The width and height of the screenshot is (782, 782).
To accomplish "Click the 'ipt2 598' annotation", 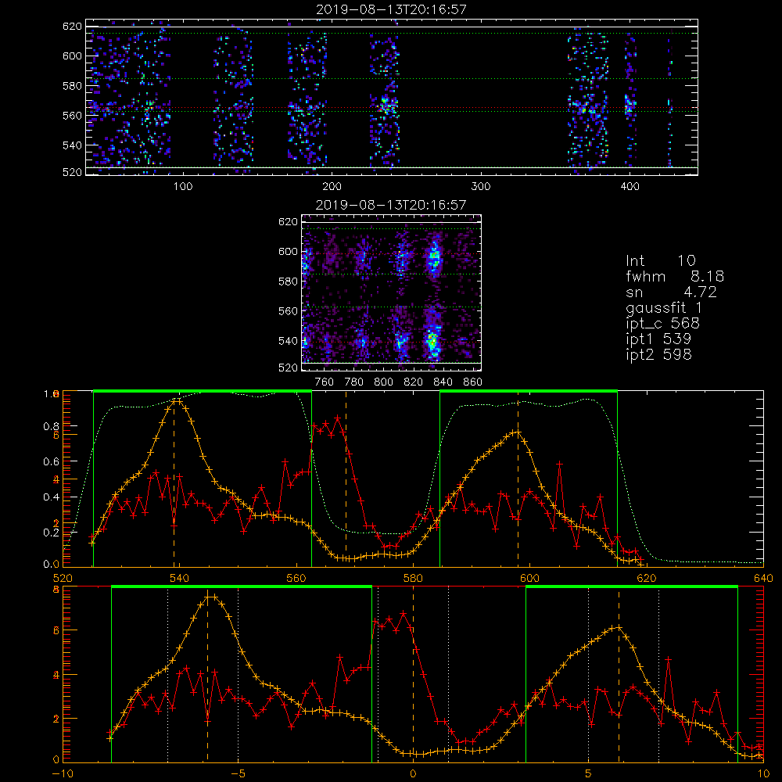I will click(x=658, y=354).
